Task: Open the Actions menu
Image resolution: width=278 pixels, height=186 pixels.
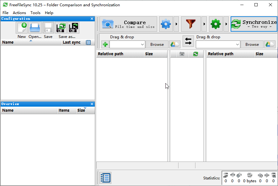Action: (19, 13)
